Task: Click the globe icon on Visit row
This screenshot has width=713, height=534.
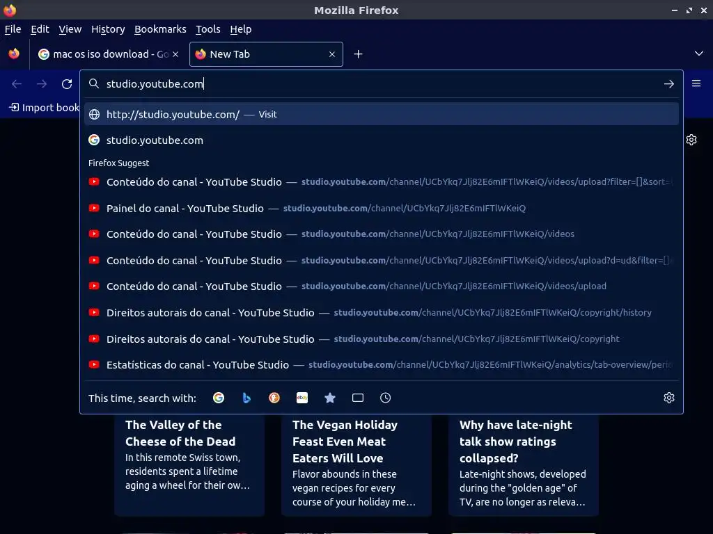Action: pos(94,115)
